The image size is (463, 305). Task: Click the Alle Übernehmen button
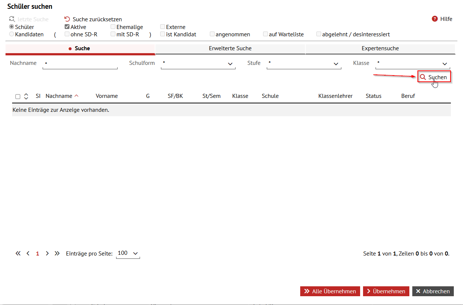point(330,291)
